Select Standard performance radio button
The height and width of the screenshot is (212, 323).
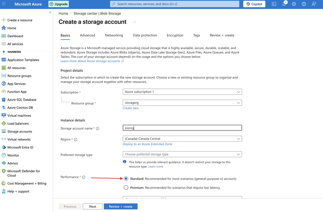tap(126, 178)
